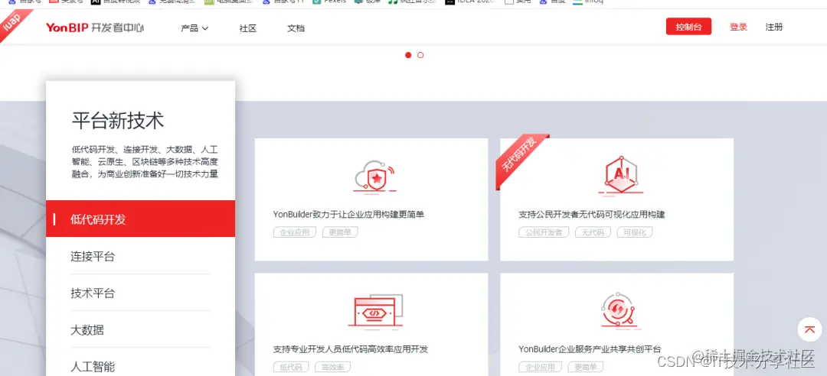
Task: Click the 可视化 tag
Action: pos(635,232)
